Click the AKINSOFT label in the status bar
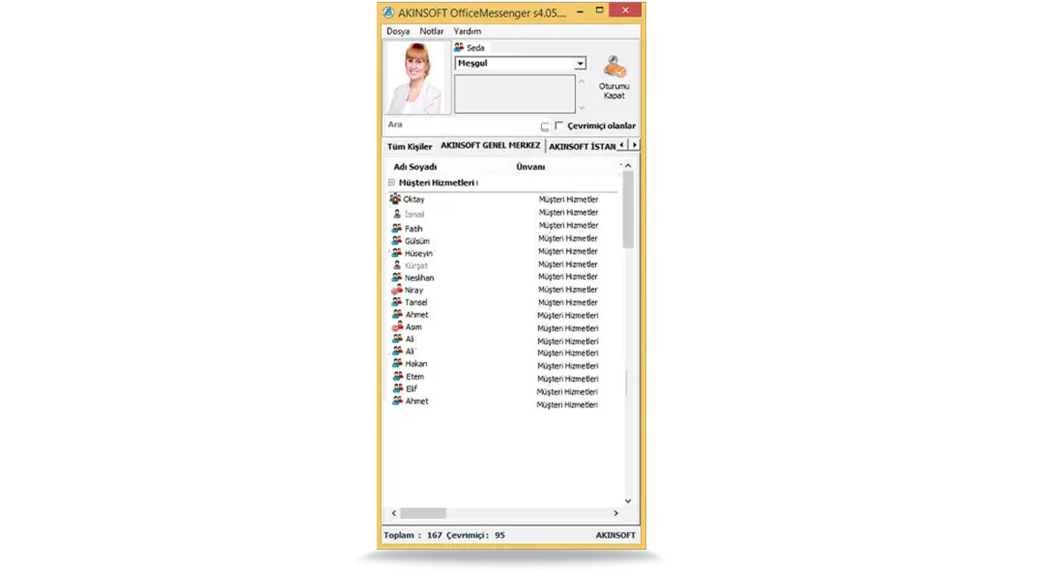Screen dimensions: 1061x577 click(615, 535)
